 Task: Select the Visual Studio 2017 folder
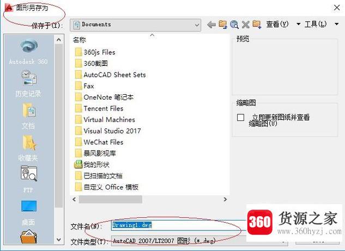tap(108, 131)
